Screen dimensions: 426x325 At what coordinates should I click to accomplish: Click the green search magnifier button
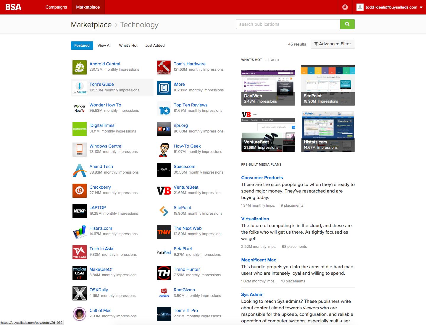click(347, 24)
